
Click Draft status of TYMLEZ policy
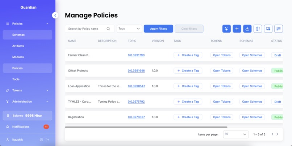pyautogui.click(x=277, y=102)
